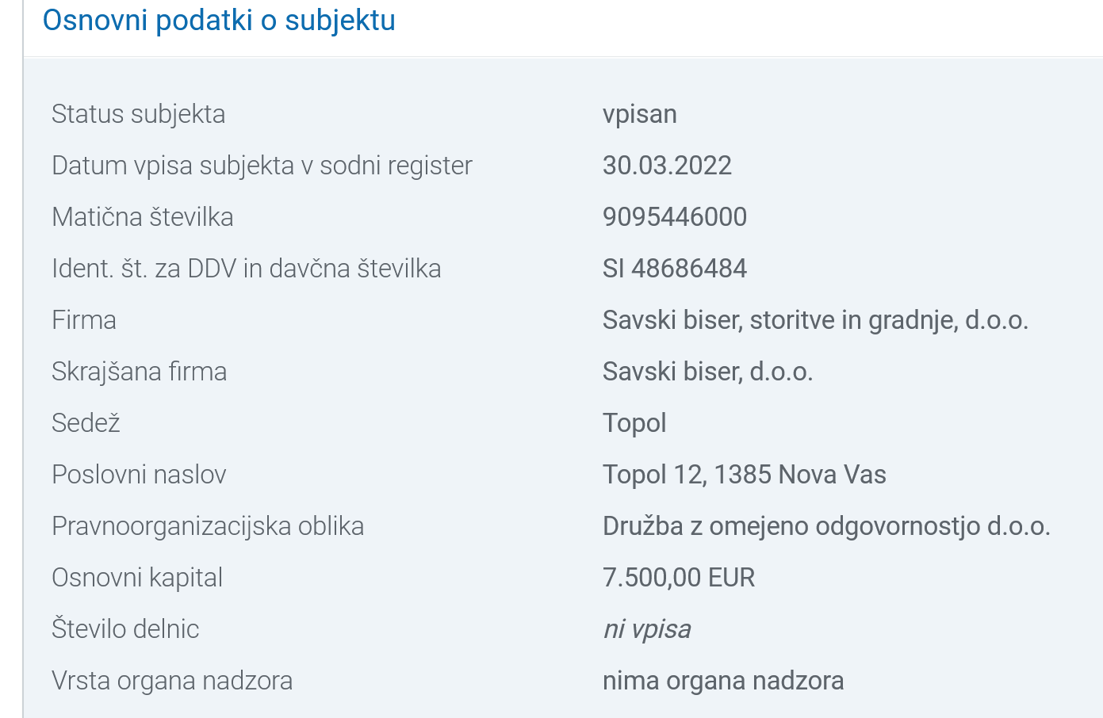Click the short name 'Savski biser, d.o.o.'

708,372
